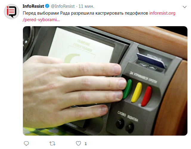Image resolution: width=191 pixels, height=149 pixels.
Task: Open the tweet options chevron menu
Action: (x=185, y=7)
